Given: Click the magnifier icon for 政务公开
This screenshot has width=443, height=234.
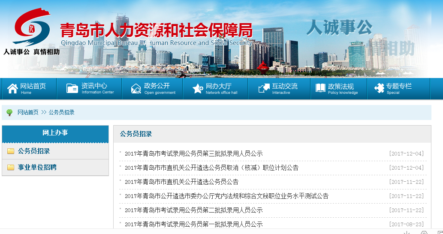Looking at the screenshot, I should point(136,89).
